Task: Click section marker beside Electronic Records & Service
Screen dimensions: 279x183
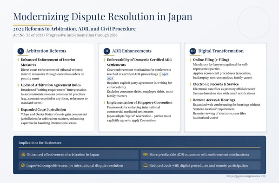Action: [190, 84]
